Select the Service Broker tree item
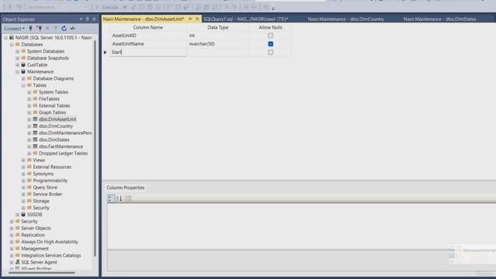 (x=47, y=195)
